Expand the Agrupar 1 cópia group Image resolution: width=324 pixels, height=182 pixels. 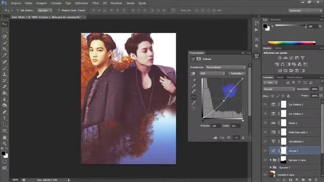pos(270,160)
